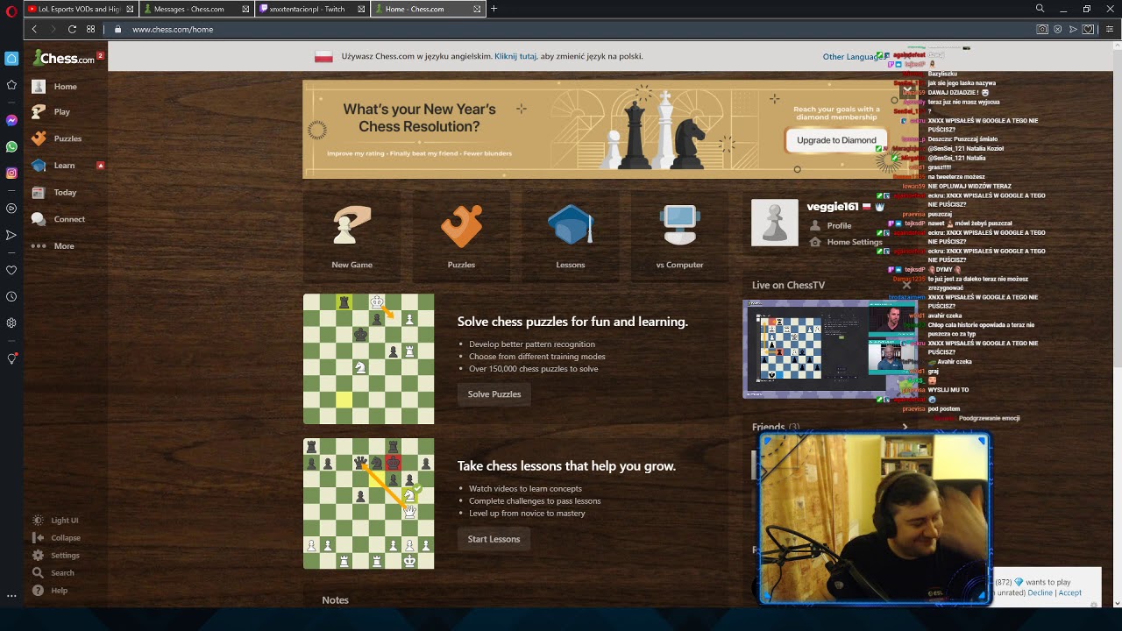The image size is (1122, 631).
Task: Switch to the Messages - Chess.com tab
Action: coord(196,9)
